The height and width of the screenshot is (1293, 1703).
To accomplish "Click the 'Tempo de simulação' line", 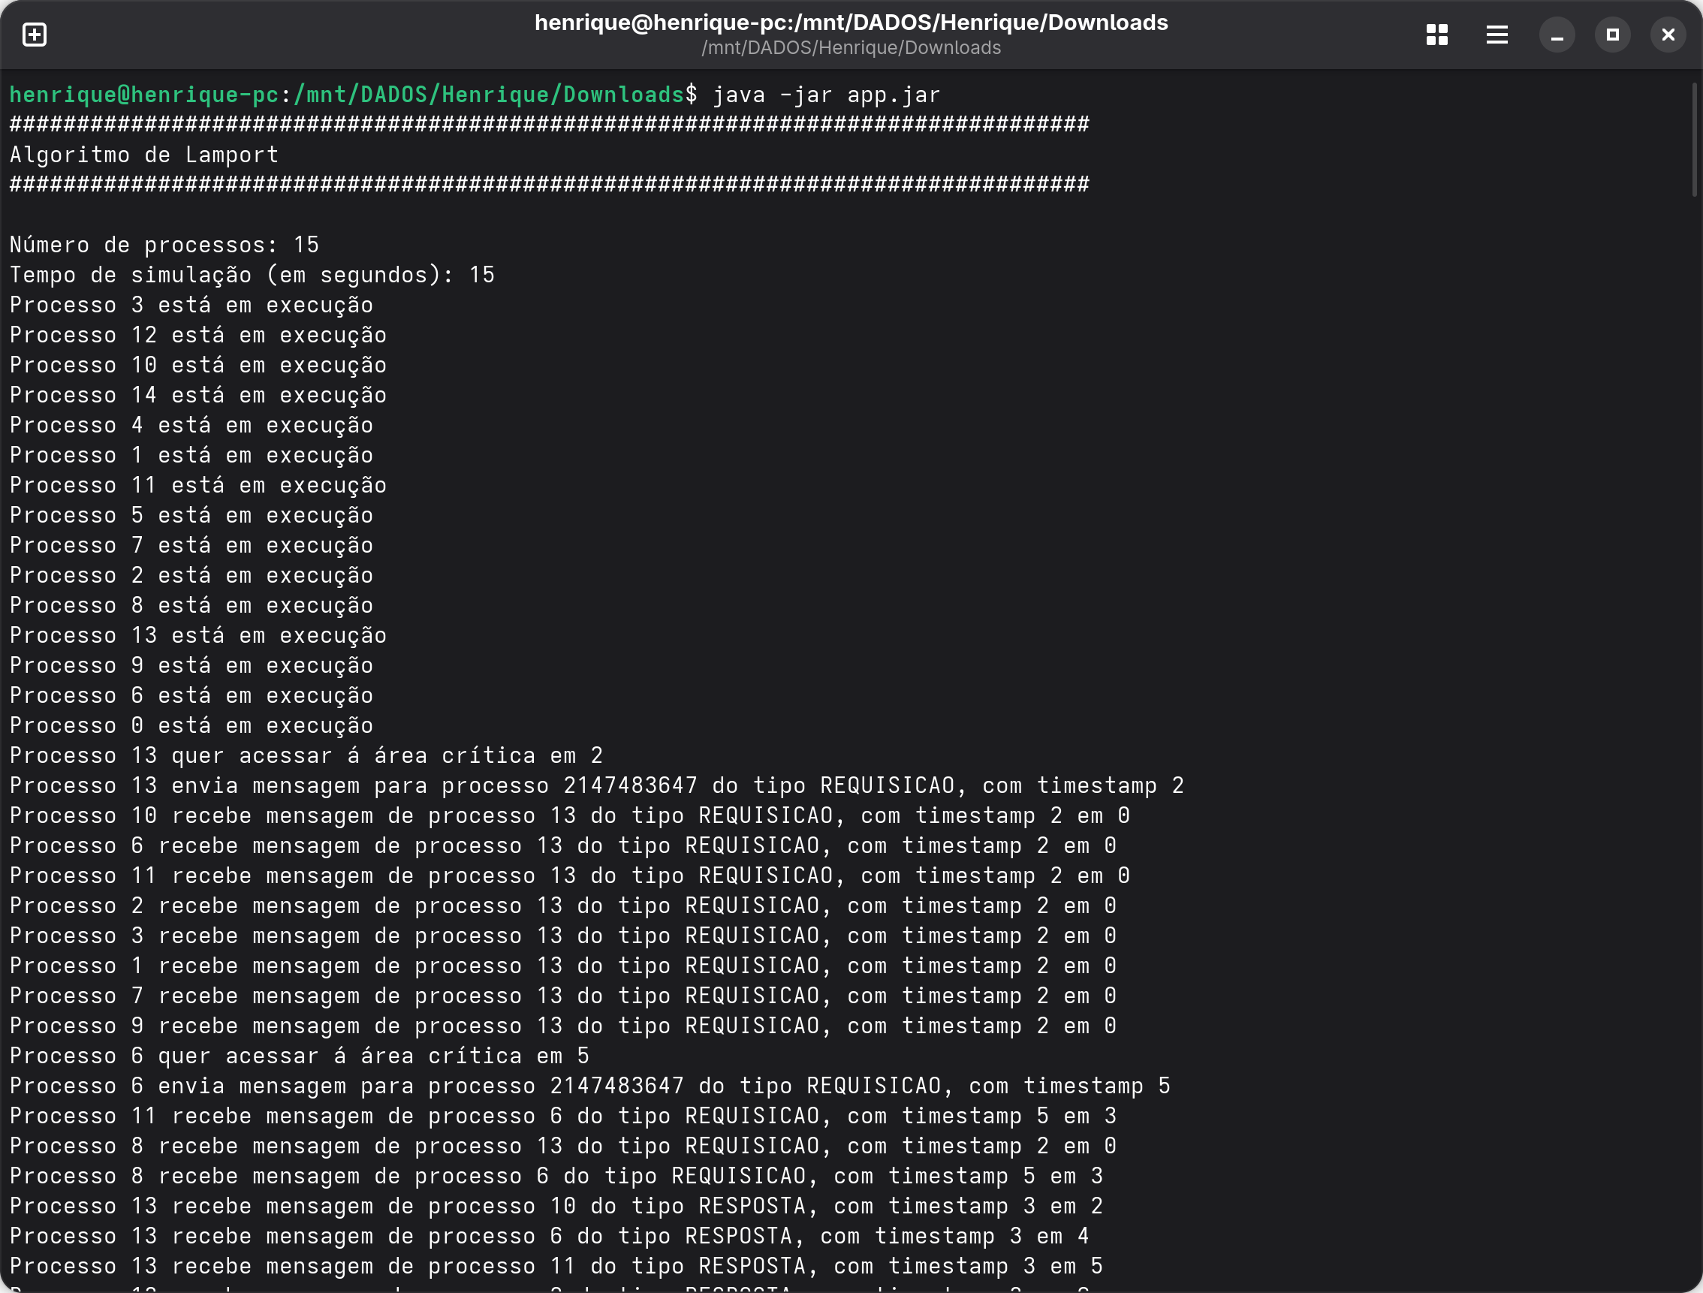I will coord(252,275).
